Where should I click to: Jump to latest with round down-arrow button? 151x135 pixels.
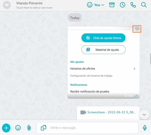pos(144,115)
